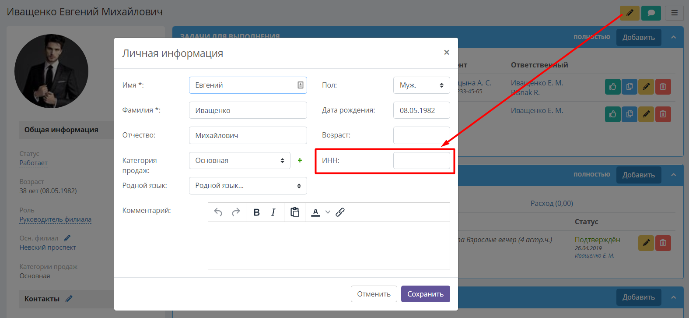Close the Личная информация dialog

coord(446,53)
